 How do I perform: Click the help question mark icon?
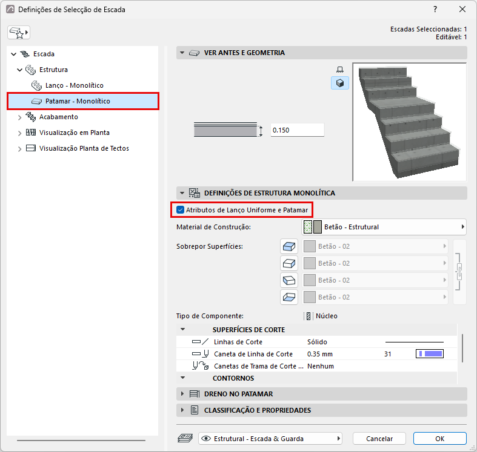pos(435,10)
